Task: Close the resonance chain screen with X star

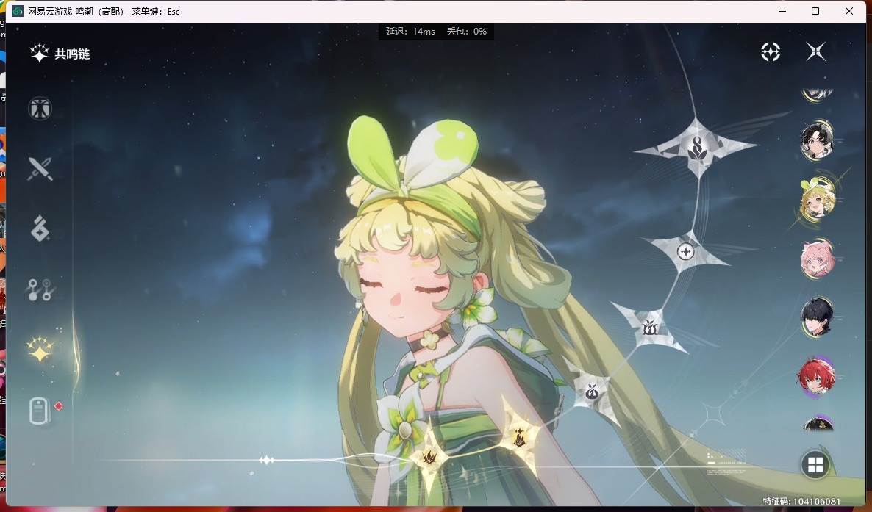Action: [816, 51]
